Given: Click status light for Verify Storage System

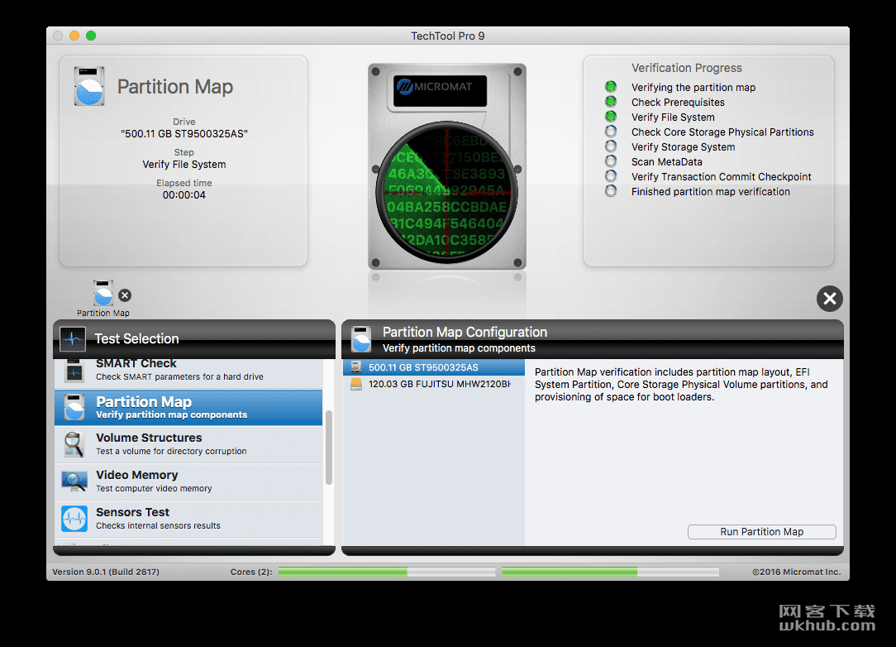Looking at the screenshot, I should (x=611, y=146).
